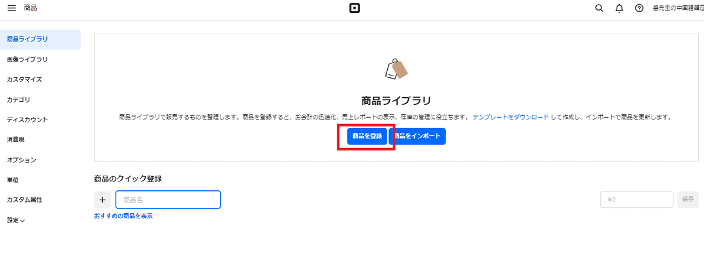Click the ¥0 price input field
Image resolution: width=704 pixels, height=267 pixels.
[x=637, y=200]
